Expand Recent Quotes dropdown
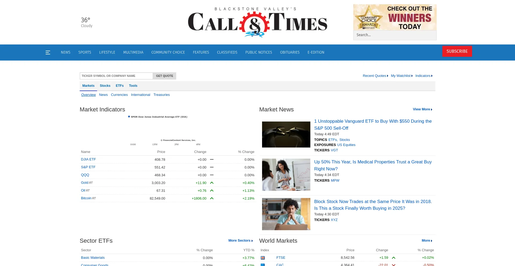Viewport: 515px width, 266px height. point(375,76)
